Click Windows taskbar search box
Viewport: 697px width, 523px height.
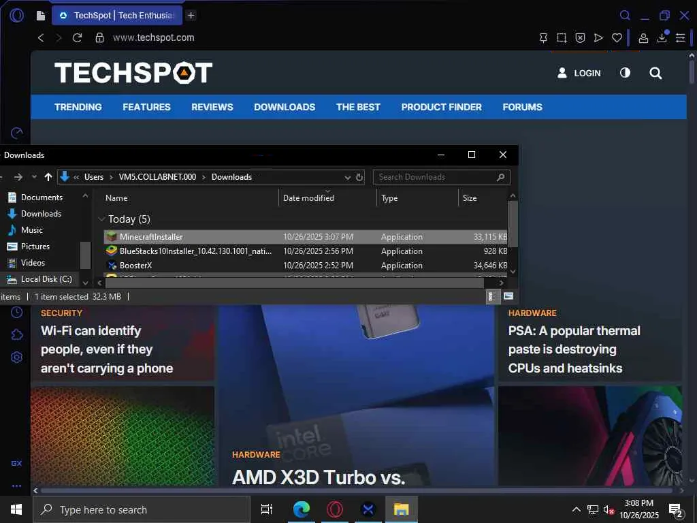(x=142, y=509)
